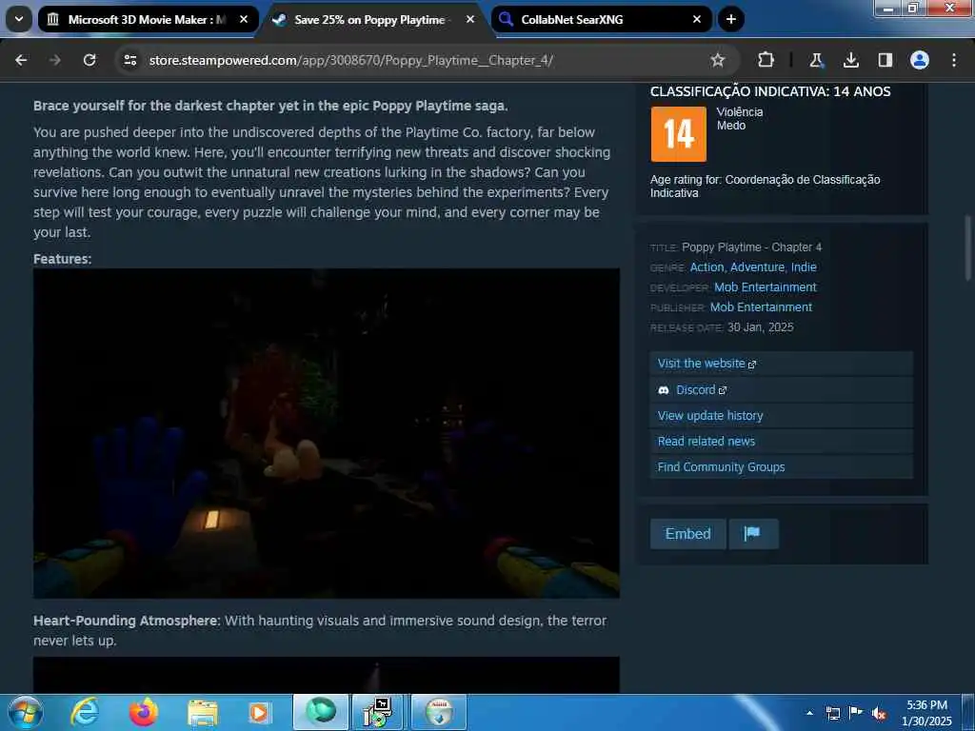
Task: Open the three-dot browser menu
Action: coord(954,60)
